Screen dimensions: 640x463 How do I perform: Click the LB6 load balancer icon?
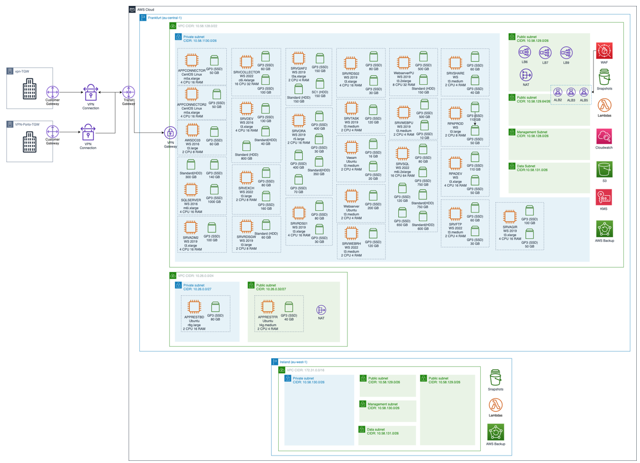[x=524, y=53]
